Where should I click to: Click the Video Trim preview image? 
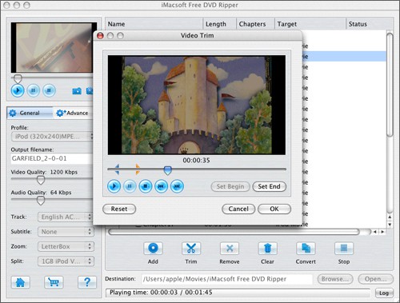(197, 105)
